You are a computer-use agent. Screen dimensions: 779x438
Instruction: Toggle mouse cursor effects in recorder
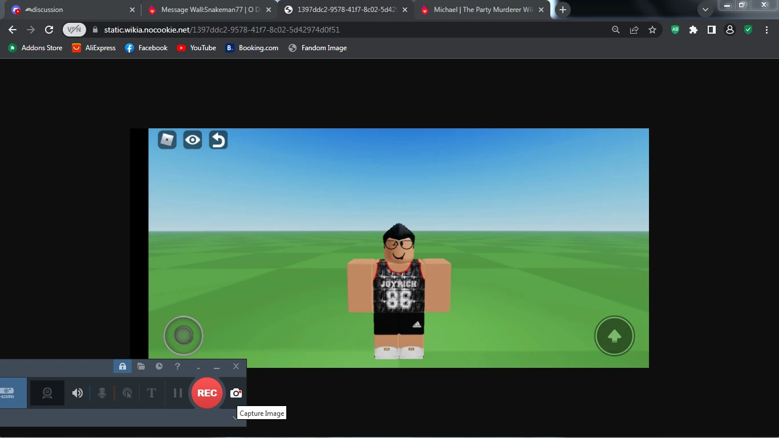tap(127, 393)
